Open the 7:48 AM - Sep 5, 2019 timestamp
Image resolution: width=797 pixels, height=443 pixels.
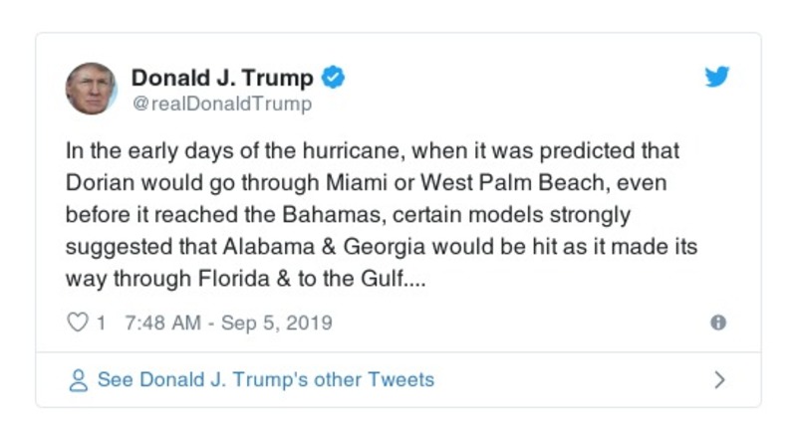(229, 323)
